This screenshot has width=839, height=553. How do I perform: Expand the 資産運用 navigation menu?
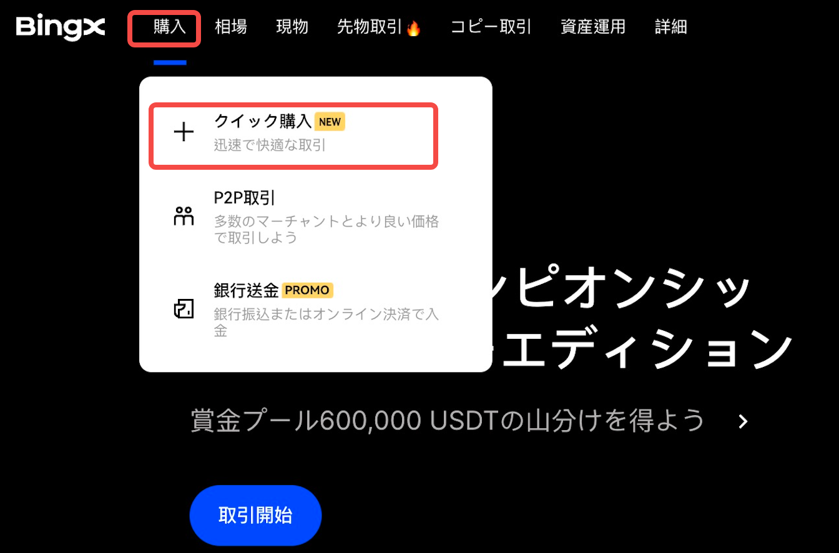click(593, 27)
